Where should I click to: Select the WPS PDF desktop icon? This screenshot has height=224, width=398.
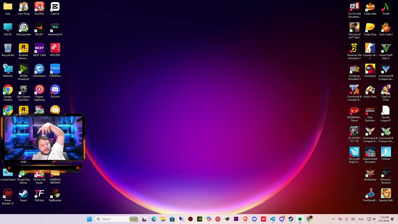coord(55,50)
